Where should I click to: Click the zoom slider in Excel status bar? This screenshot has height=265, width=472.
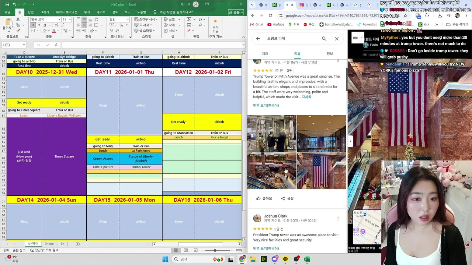[x=215, y=250]
